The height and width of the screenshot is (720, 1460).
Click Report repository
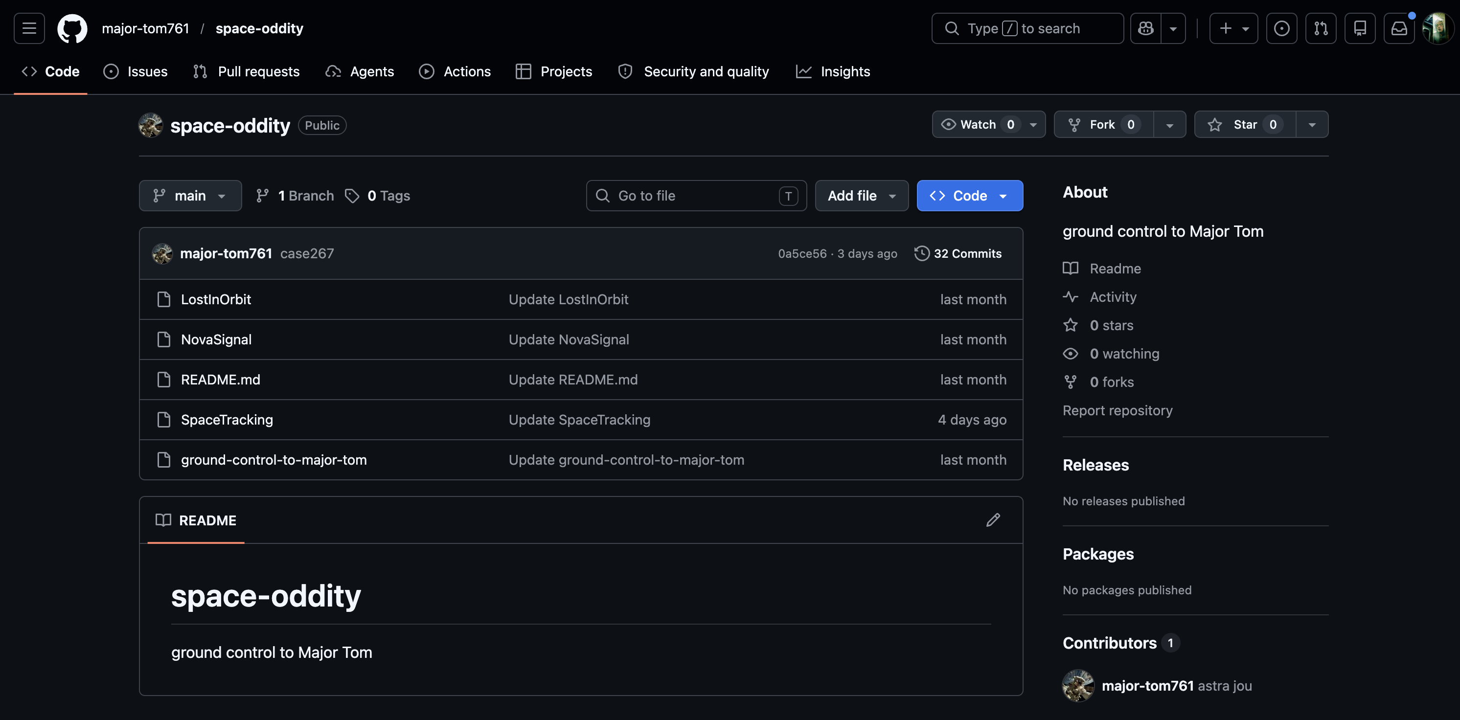click(x=1117, y=410)
